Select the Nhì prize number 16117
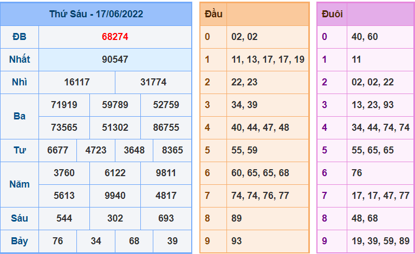The image size is (415, 254). coord(77,82)
